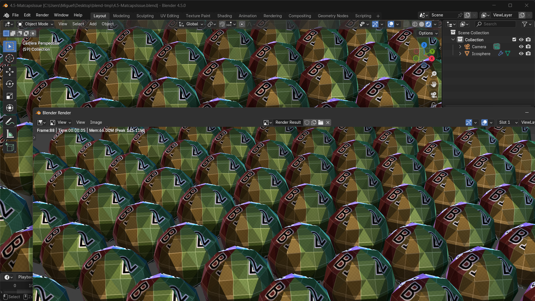This screenshot has width=535, height=301.
Task: Click the zoom magnifier in the viewport
Action: (434, 74)
